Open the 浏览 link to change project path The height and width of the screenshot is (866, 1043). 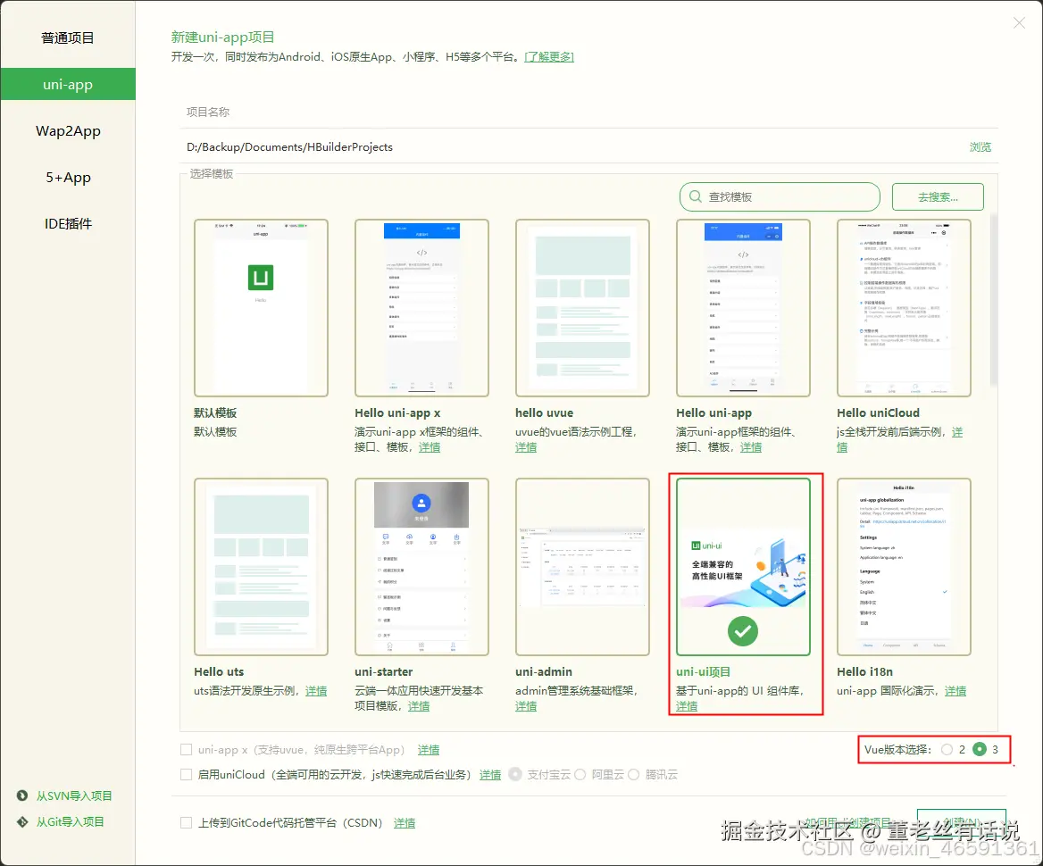tap(980, 146)
